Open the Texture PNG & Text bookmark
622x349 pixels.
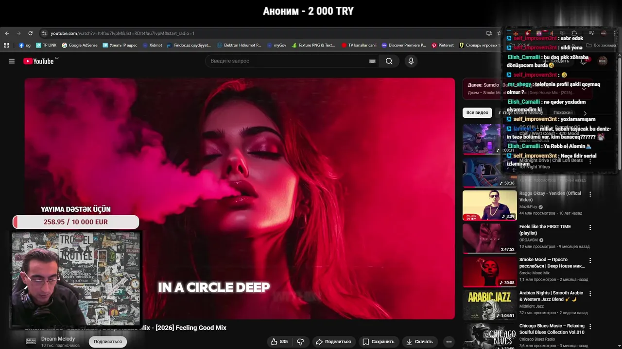tap(313, 45)
